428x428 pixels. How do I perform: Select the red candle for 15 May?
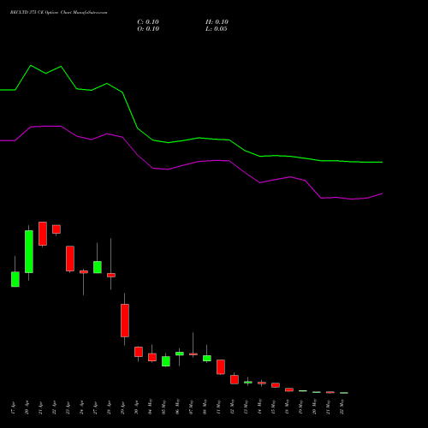276,385
